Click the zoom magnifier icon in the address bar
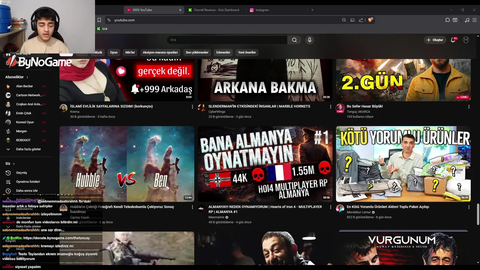 (344, 20)
